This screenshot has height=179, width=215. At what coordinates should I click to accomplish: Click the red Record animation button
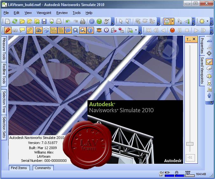coord(172,30)
